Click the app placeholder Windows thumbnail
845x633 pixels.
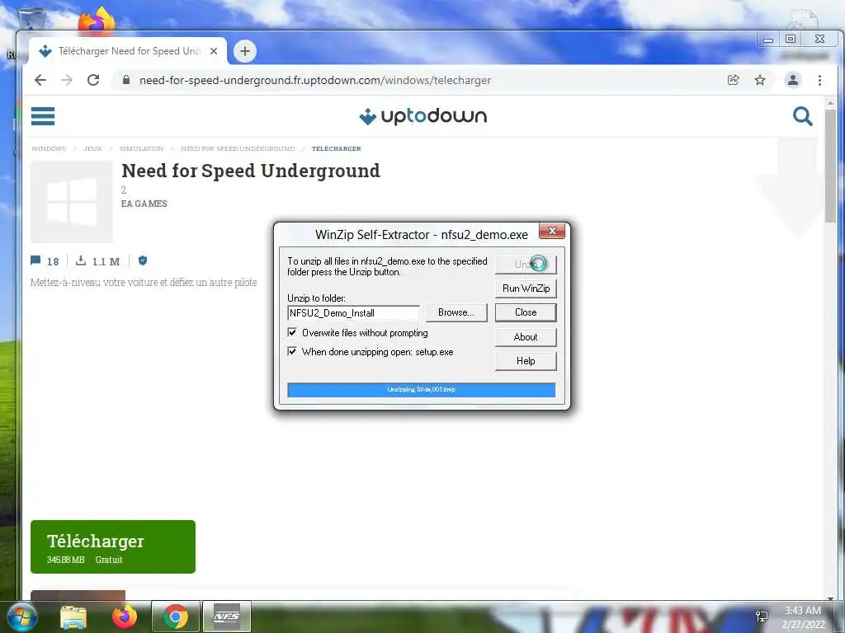[x=72, y=202]
